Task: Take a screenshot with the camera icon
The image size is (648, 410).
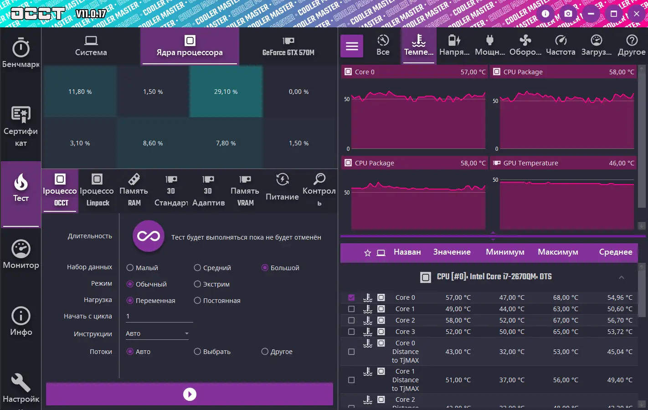Action: [568, 14]
